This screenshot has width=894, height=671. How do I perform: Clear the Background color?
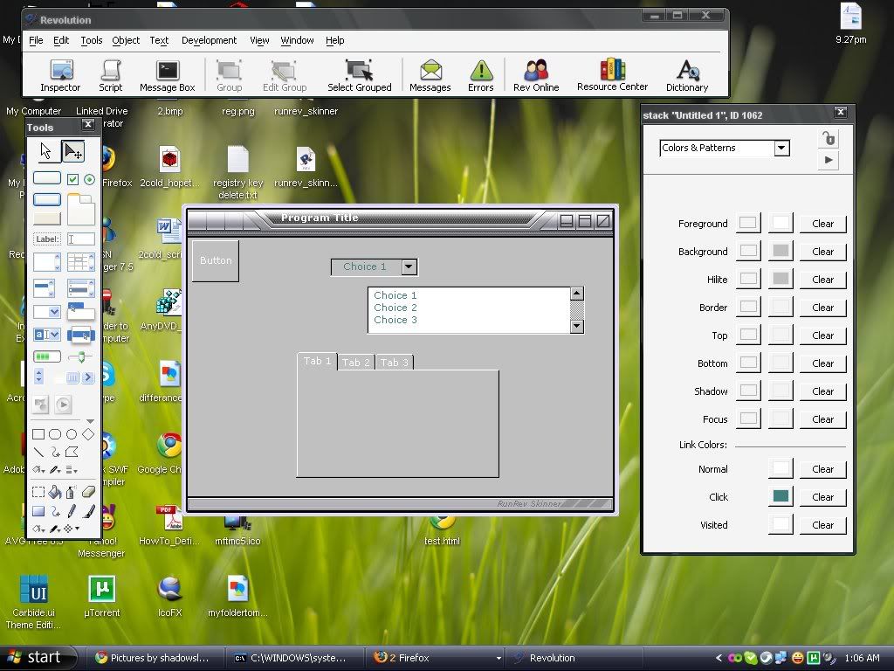pos(822,252)
